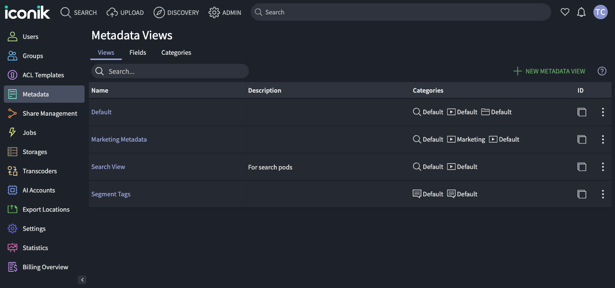Select the Storages sidebar icon
The image size is (615, 288).
pyautogui.click(x=35, y=152)
